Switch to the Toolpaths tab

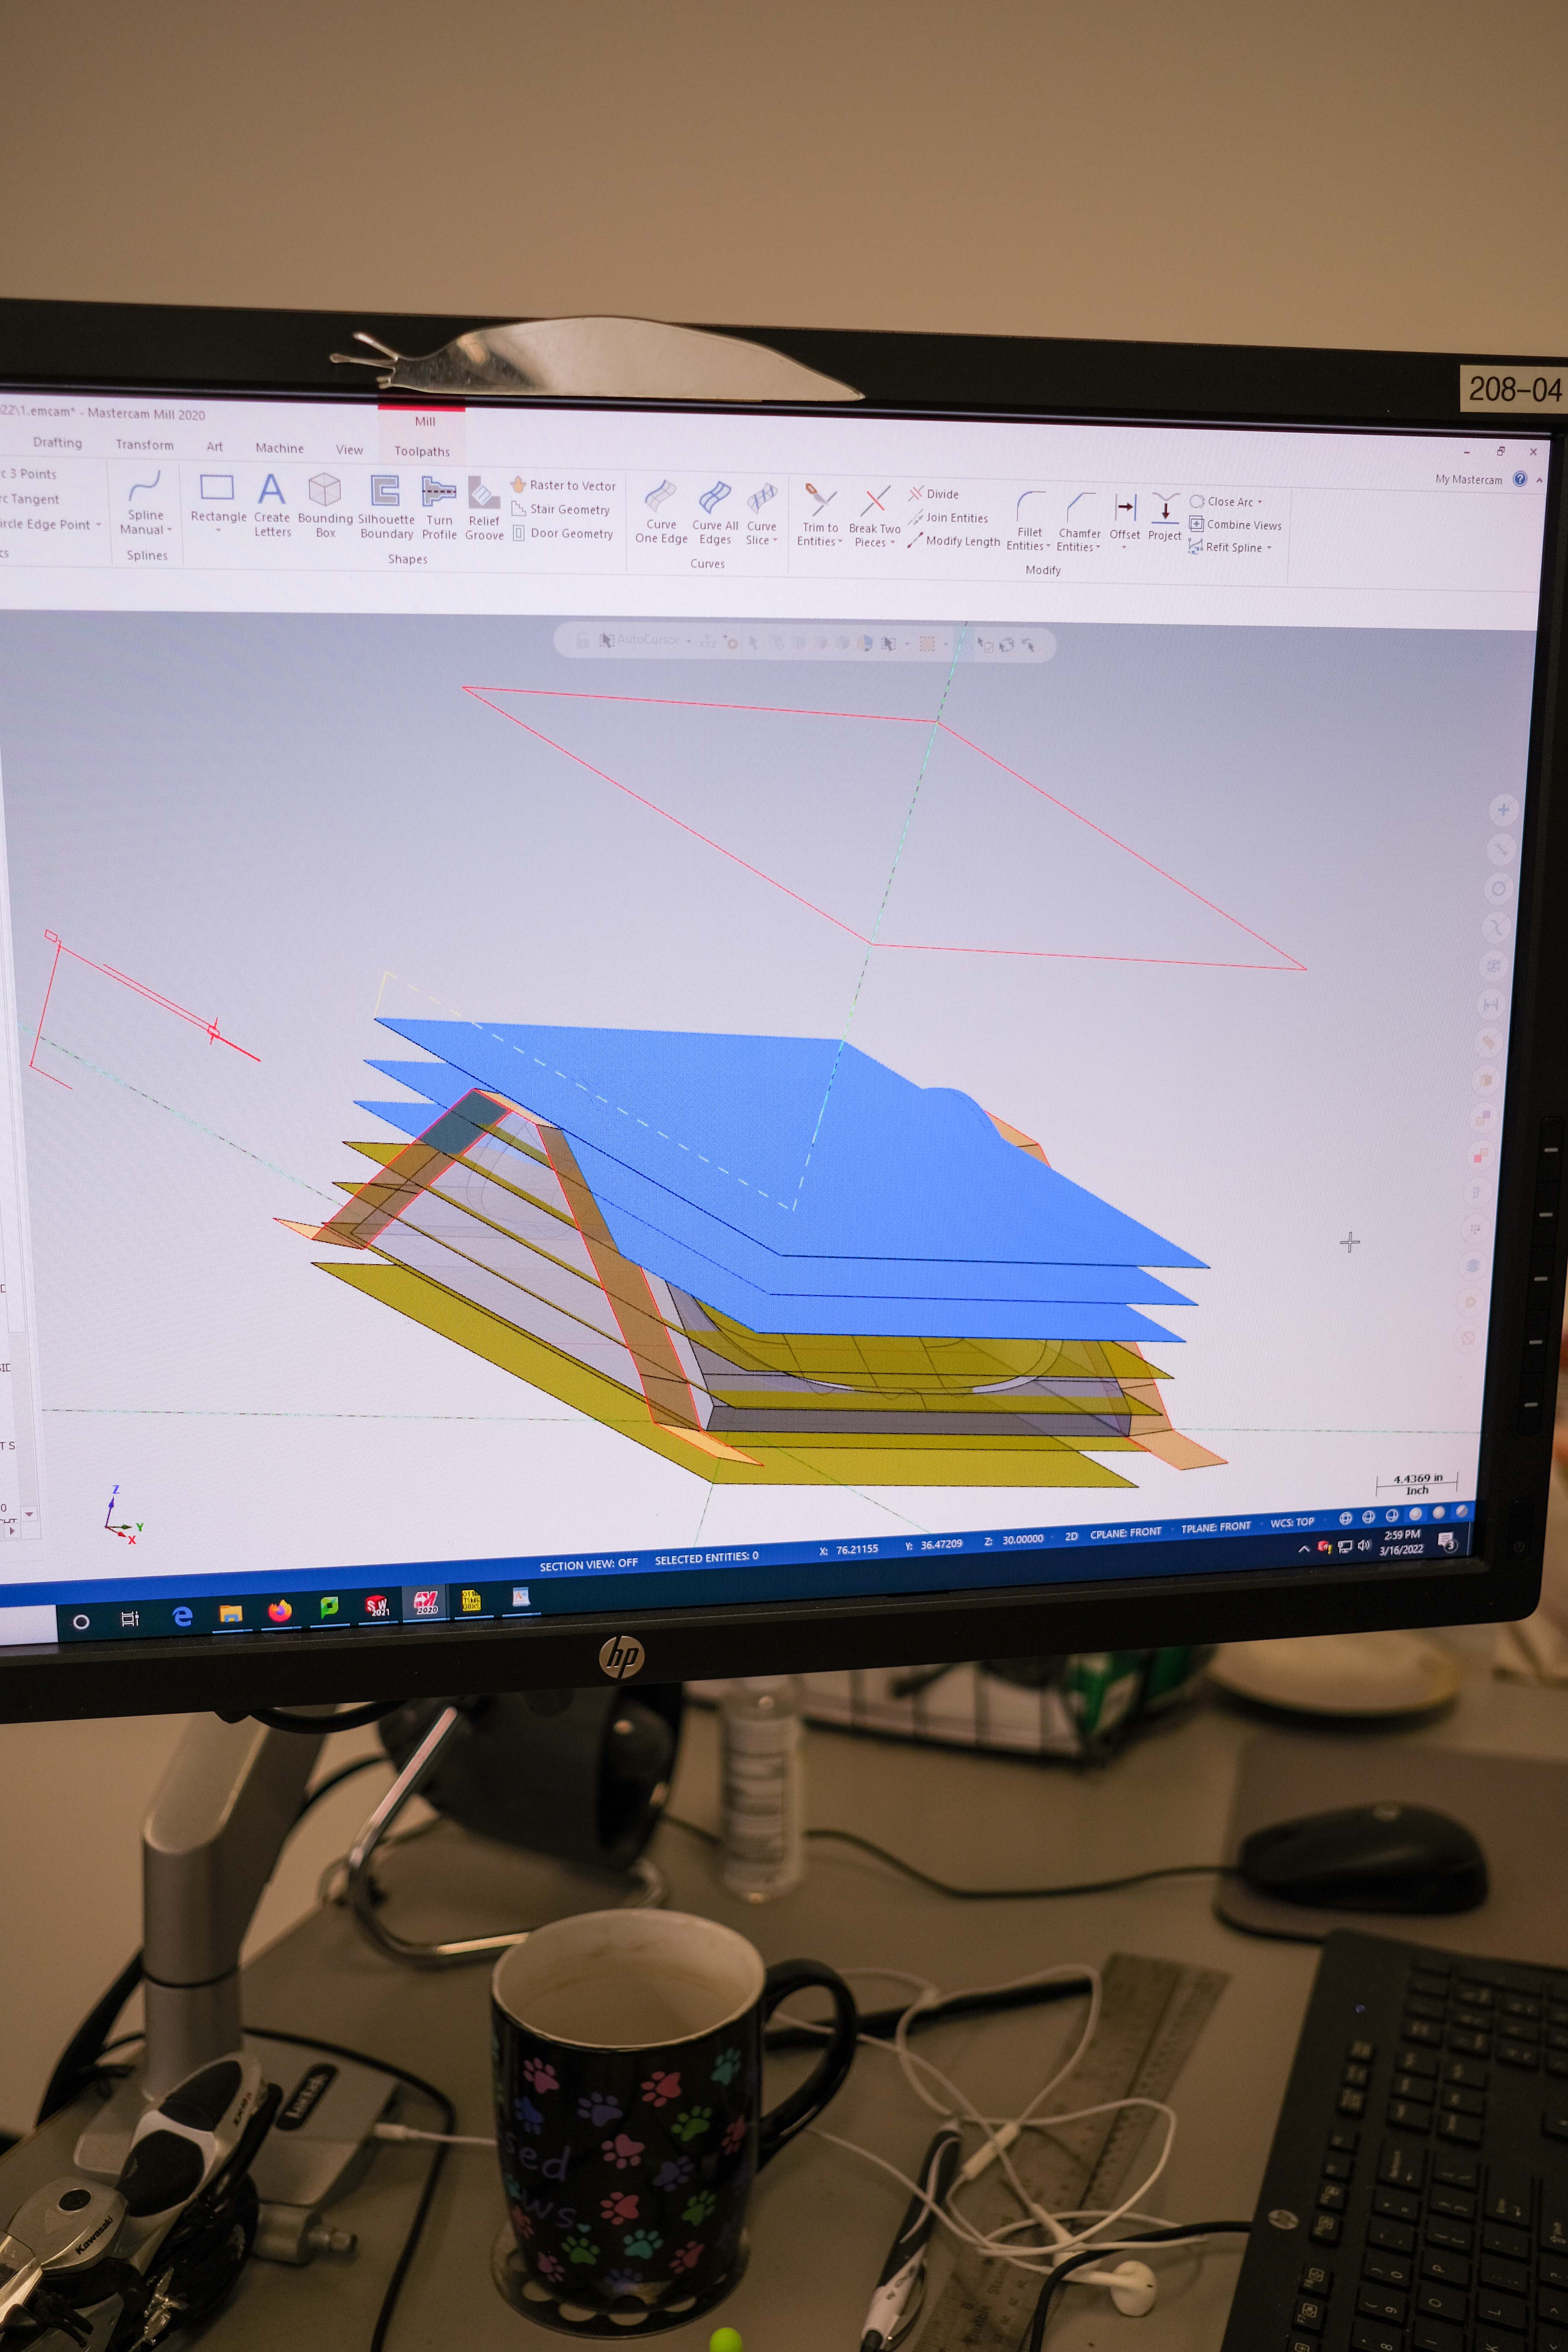[422, 451]
